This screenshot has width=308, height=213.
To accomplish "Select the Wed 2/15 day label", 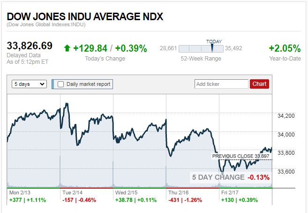I will coord(125,192).
